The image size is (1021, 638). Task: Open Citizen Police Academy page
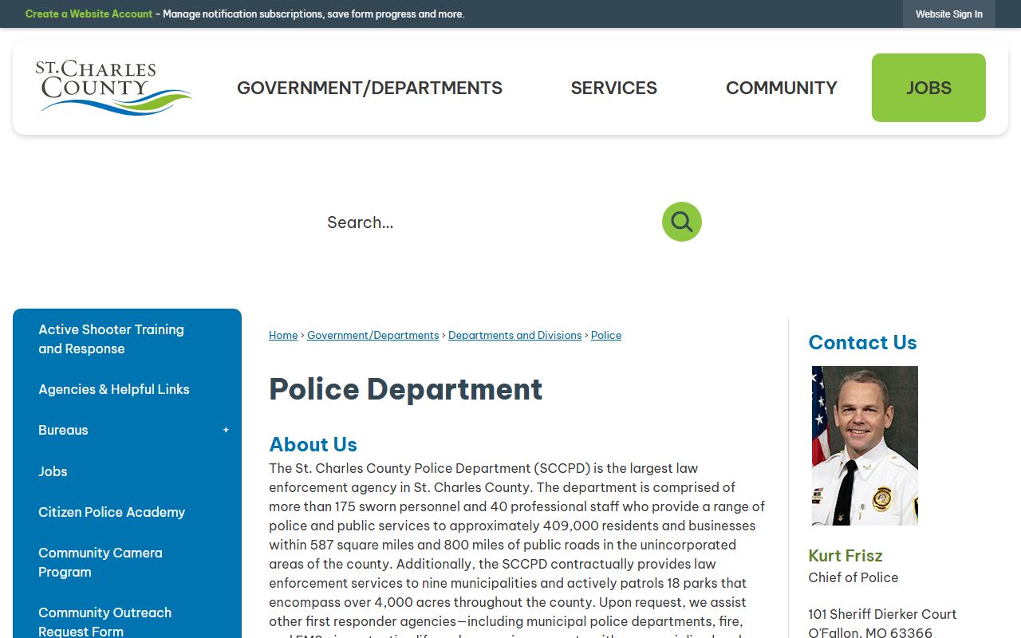pyautogui.click(x=112, y=512)
